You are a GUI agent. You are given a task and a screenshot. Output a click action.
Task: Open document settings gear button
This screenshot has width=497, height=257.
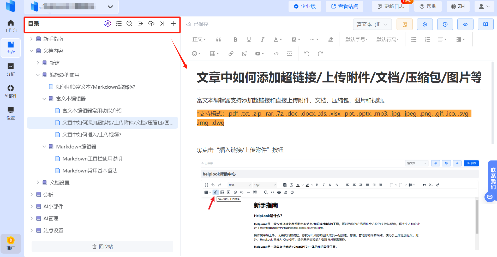click(425, 24)
